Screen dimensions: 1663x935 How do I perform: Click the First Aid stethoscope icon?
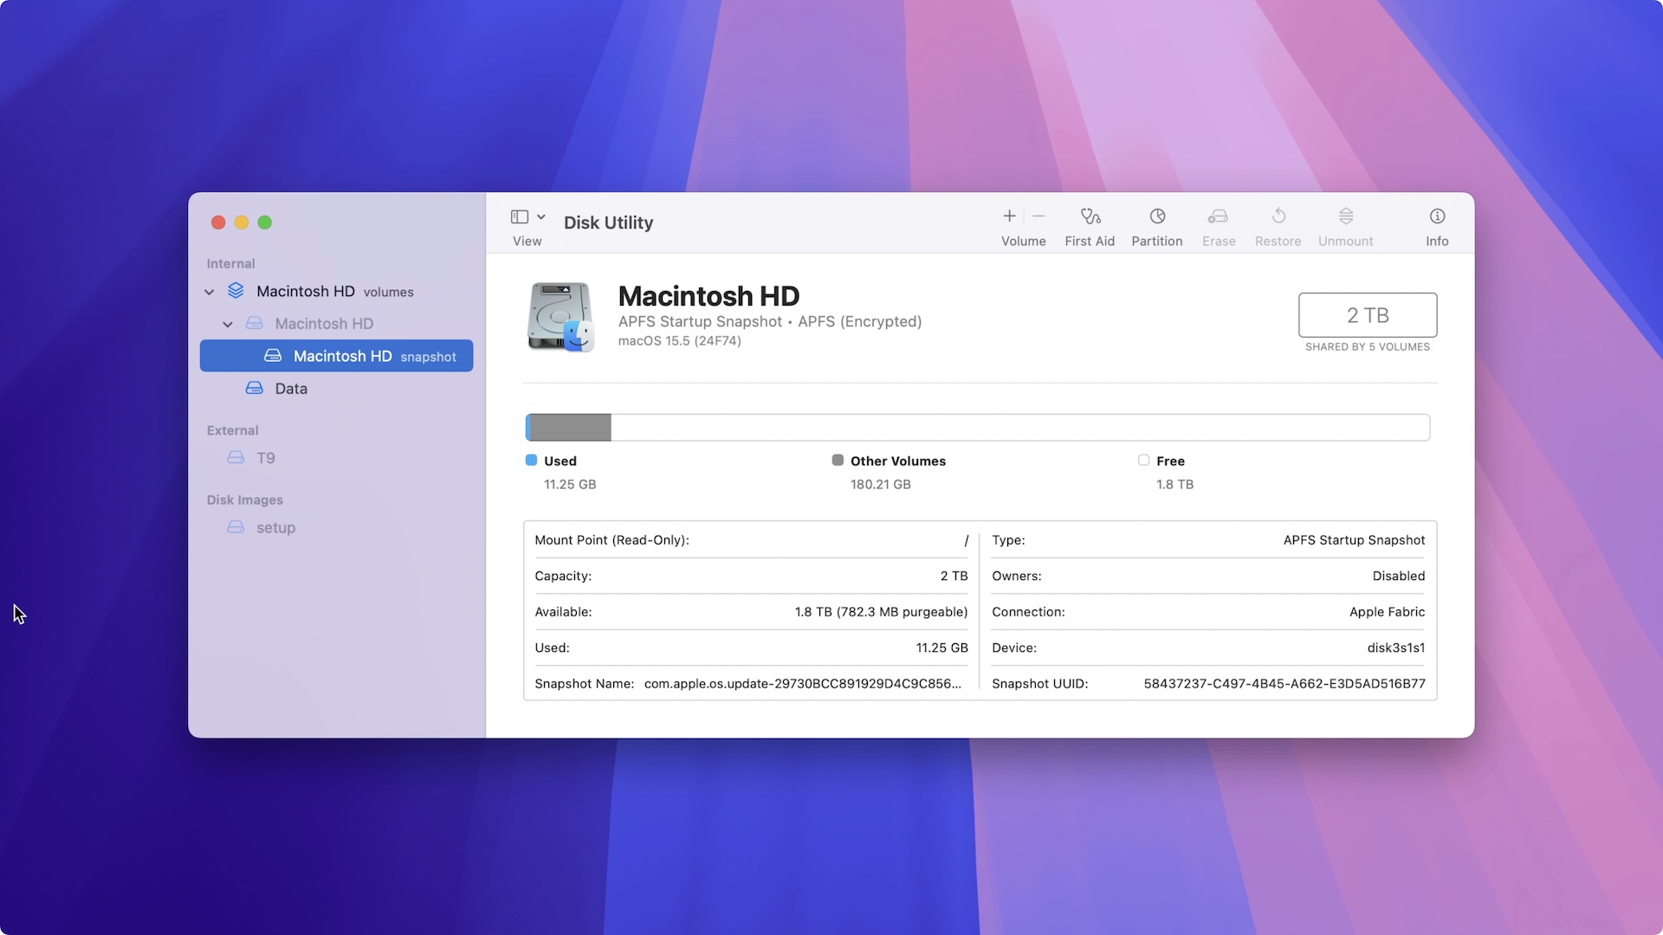tap(1090, 216)
